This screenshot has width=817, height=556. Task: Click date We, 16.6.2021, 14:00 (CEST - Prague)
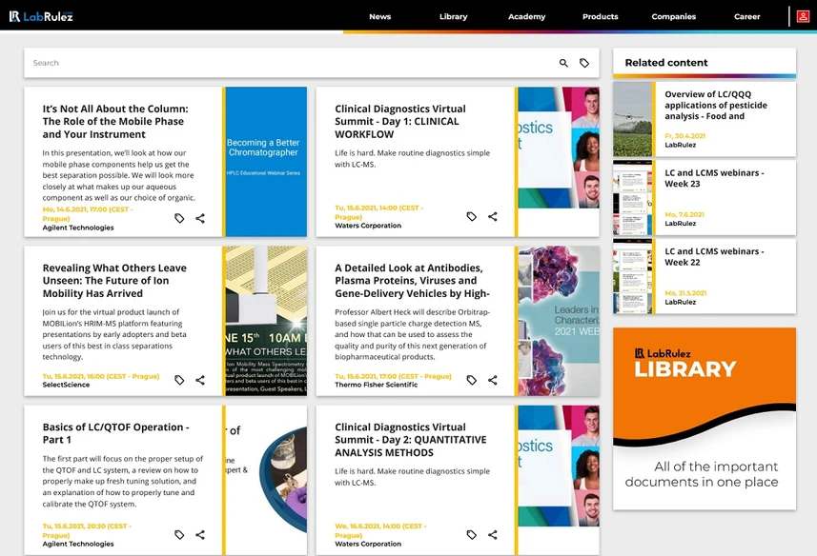[381, 530]
